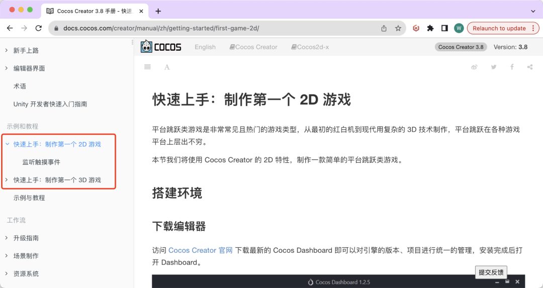Follow the Cocos Creator 官网 link
Screen dimensions: 543x288
[x=200, y=250]
